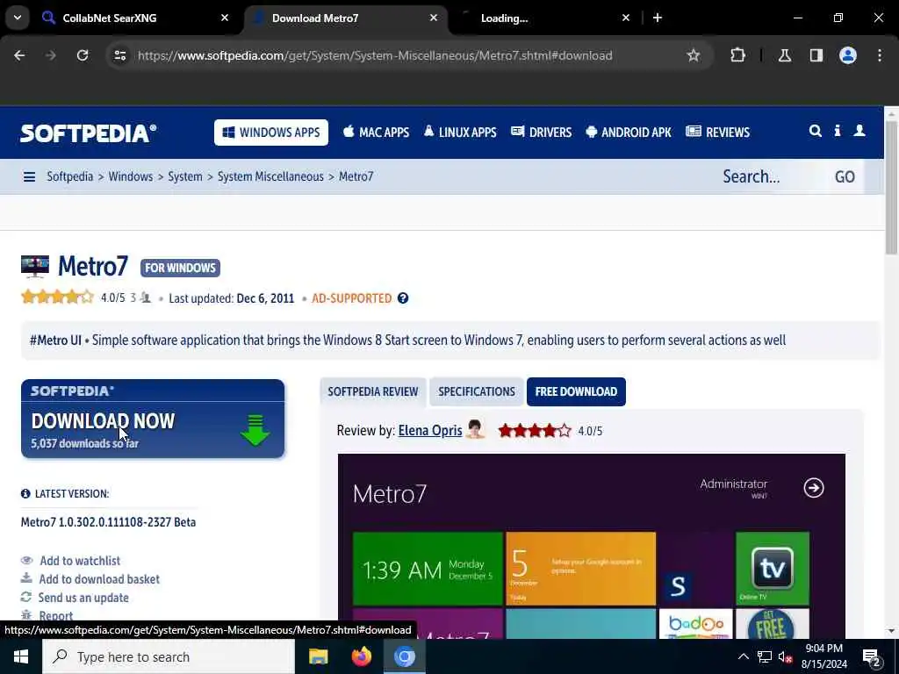Click the Report link
This screenshot has width=899, height=674.
pyautogui.click(x=55, y=615)
